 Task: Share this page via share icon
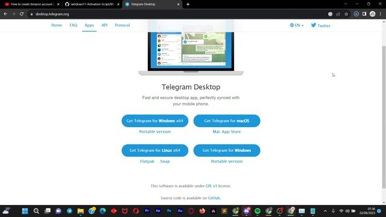pos(338,14)
